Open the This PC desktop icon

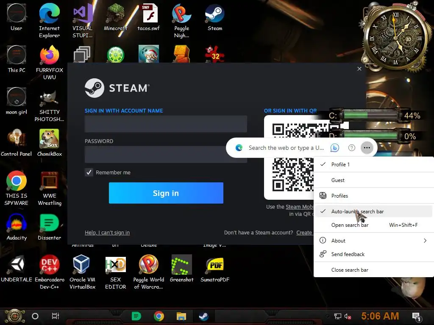tap(17, 59)
